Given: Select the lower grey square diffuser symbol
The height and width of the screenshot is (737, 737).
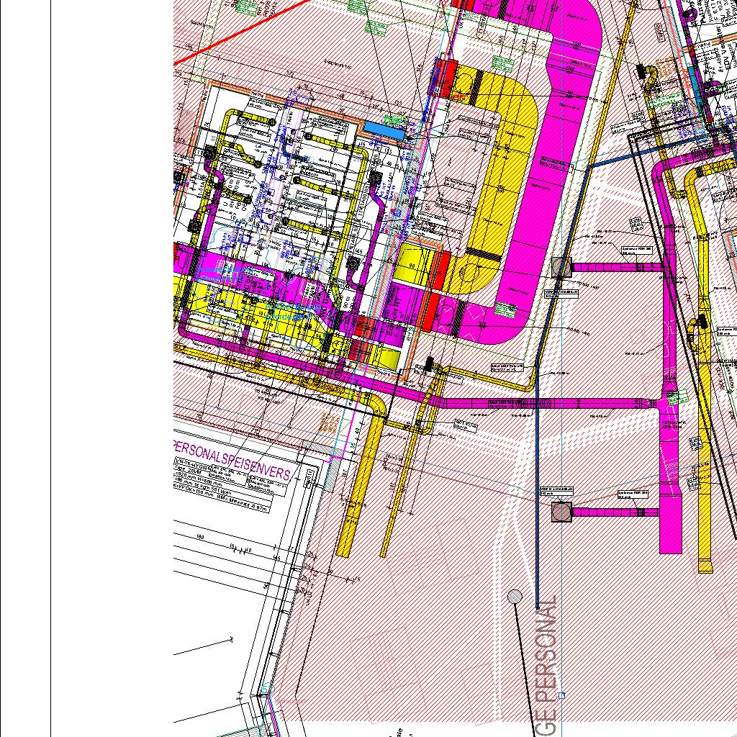Looking at the screenshot, I should coord(561,512).
